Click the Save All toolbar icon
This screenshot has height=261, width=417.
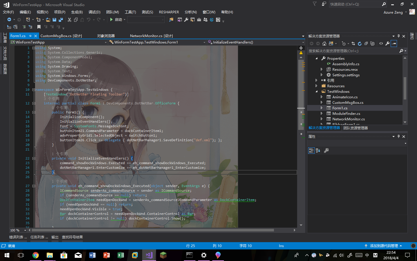coord(61,20)
